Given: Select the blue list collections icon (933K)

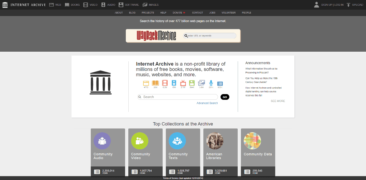Looking at the screenshot, I should point(220,84).
